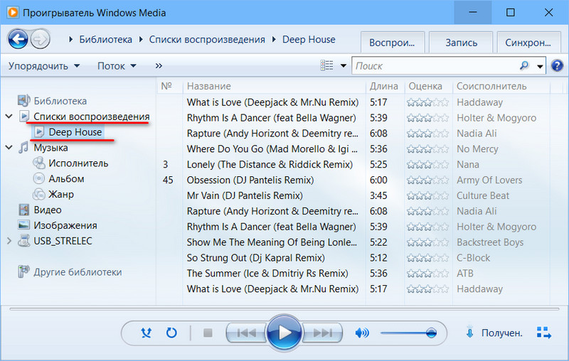Open the search options dropdown arrow
Viewport: 569px width, 361px height.
click(540, 66)
